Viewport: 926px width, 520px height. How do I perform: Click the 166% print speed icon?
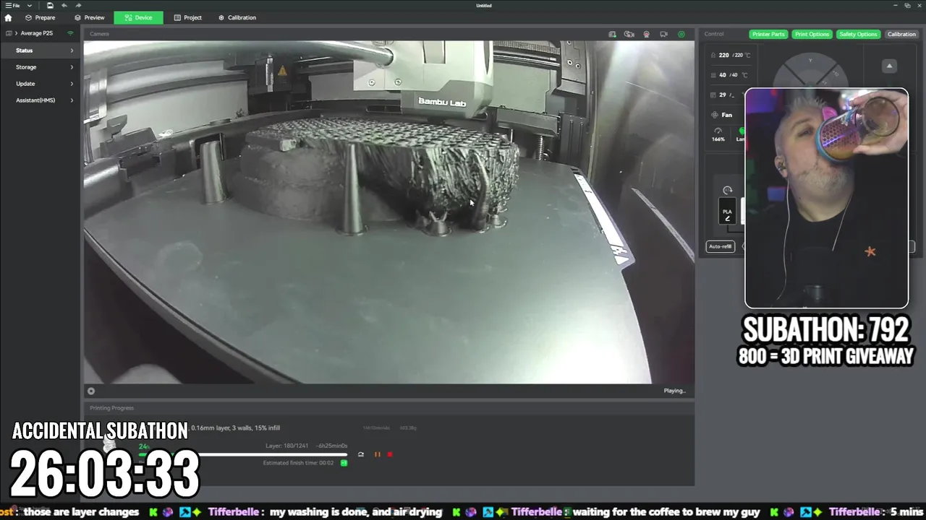718,134
